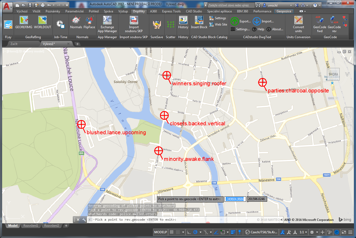Toggle polar tracking in status bar

coord(195,232)
